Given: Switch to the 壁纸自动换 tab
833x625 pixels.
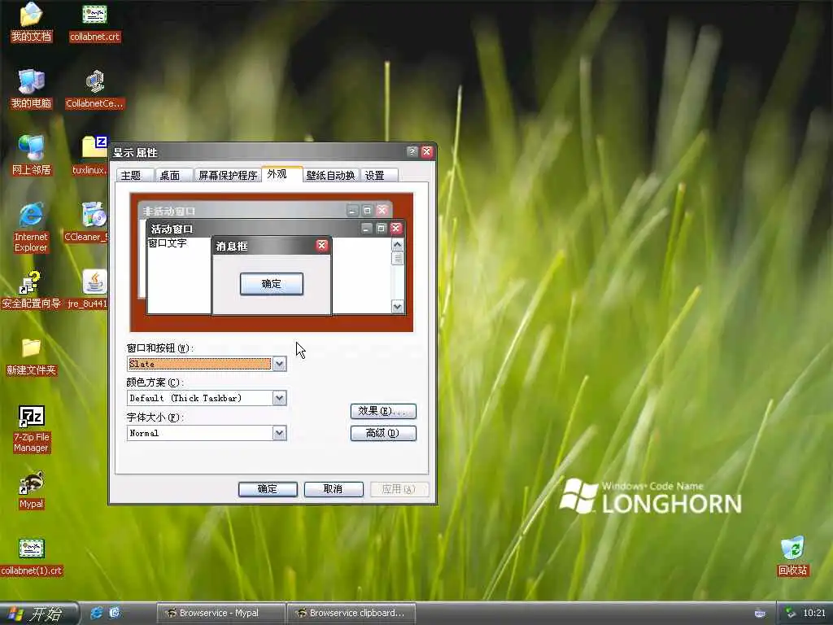Looking at the screenshot, I should 331,176.
